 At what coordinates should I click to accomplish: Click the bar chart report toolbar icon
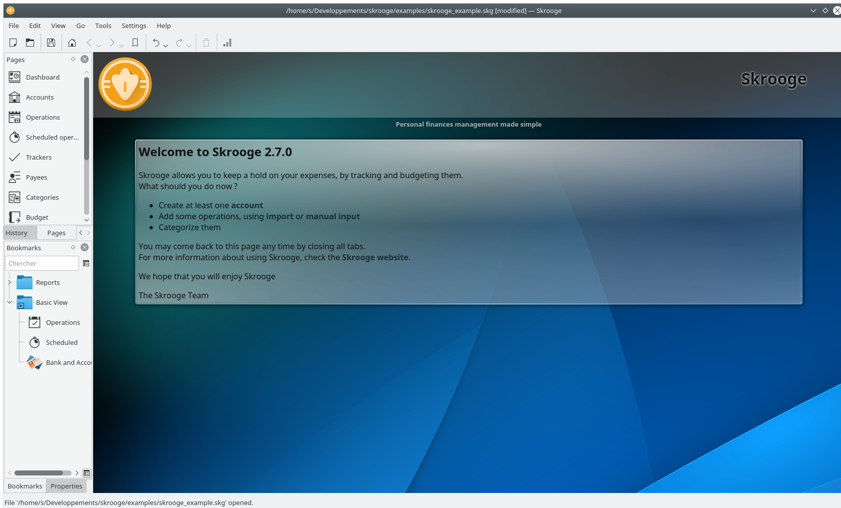[227, 43]
